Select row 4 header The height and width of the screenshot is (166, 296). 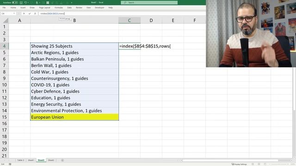coord(4,46)
